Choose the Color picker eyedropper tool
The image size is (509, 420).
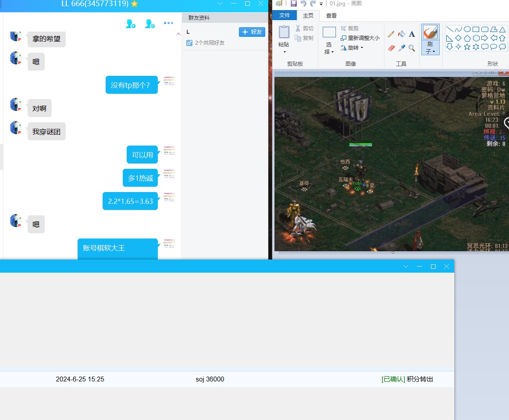pos(401,48)
